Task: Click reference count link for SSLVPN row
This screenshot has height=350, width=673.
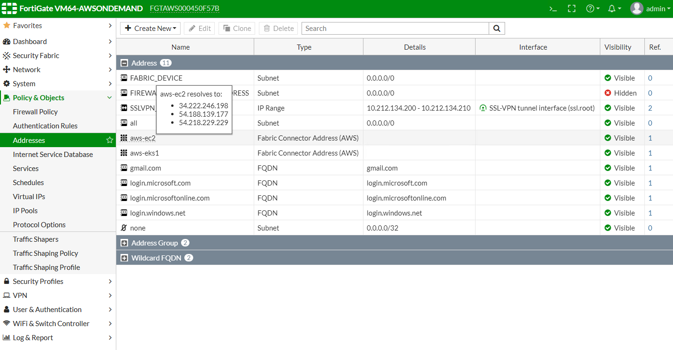Action: (x=650, y=108)
